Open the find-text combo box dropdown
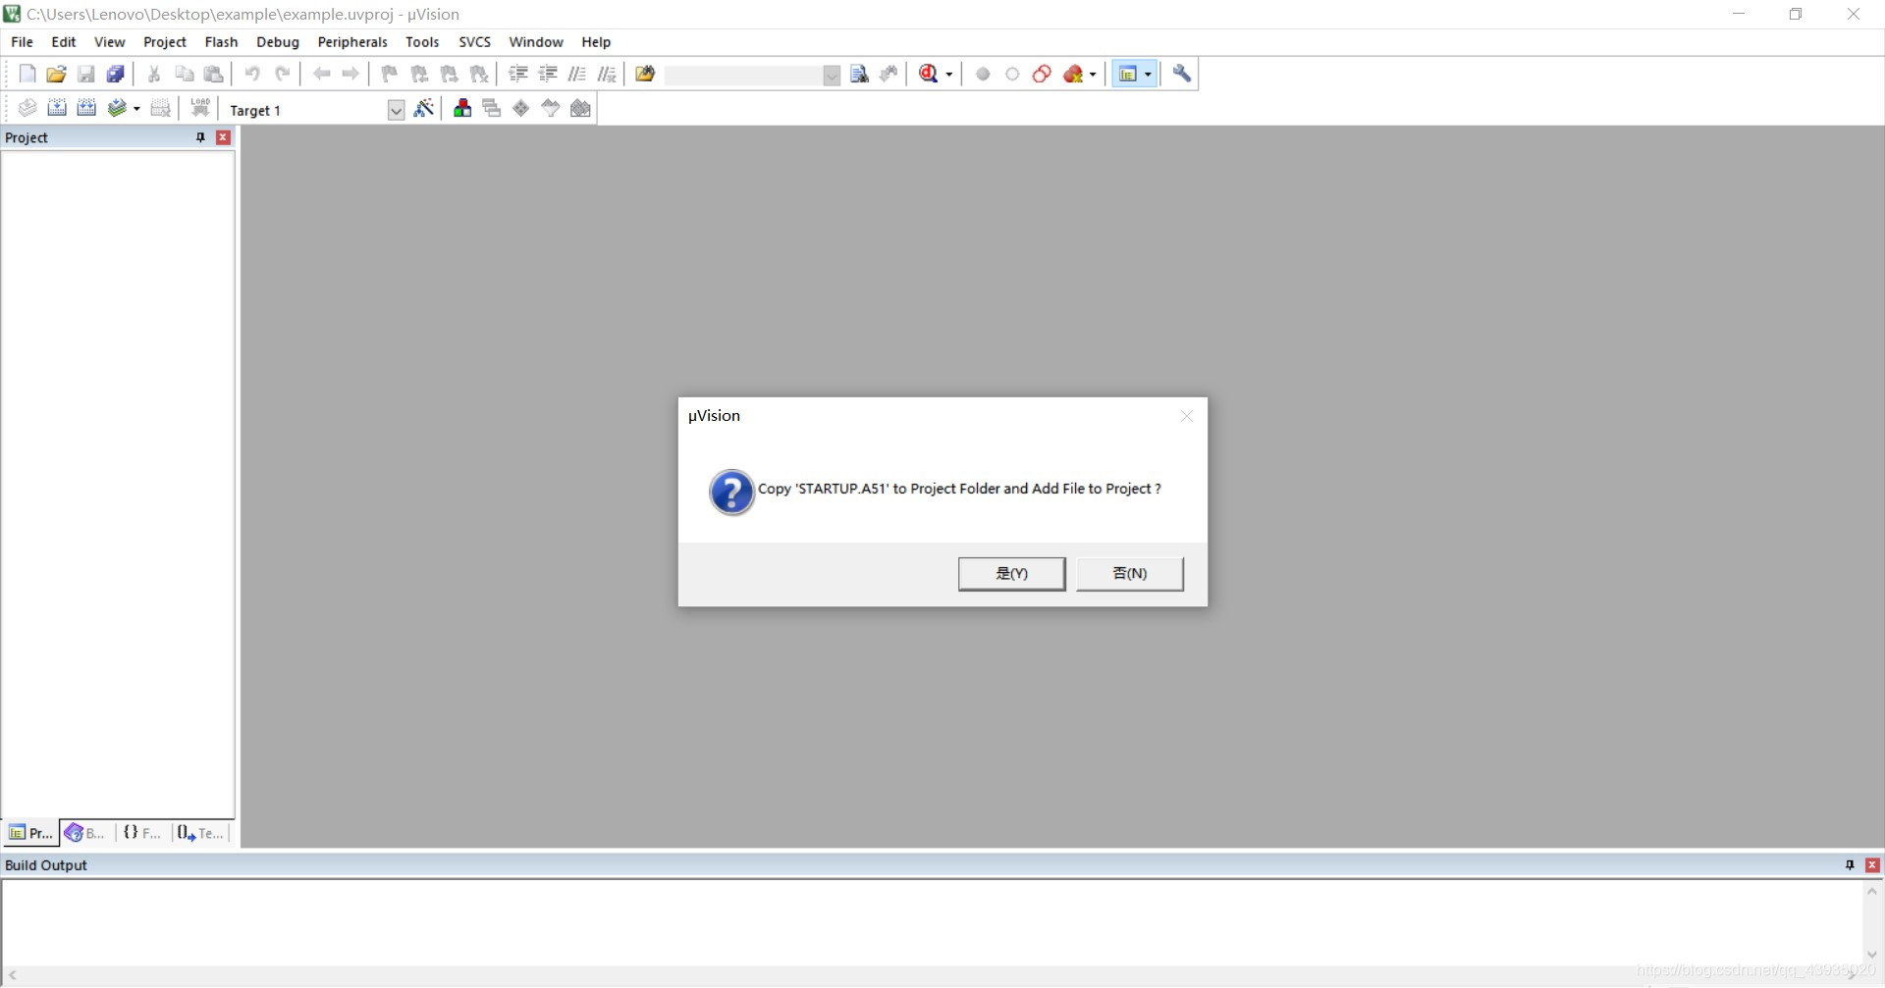This screenshot has height=988, width=1885. (x=832, y=75)
